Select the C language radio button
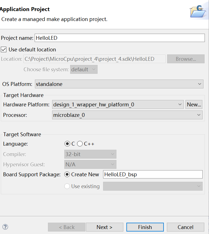209x234 pixels. [67, 144]
